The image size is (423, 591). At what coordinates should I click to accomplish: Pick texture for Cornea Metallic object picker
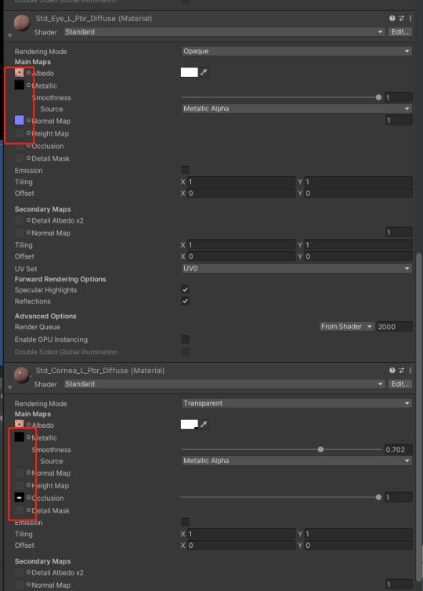coord(29,437)
